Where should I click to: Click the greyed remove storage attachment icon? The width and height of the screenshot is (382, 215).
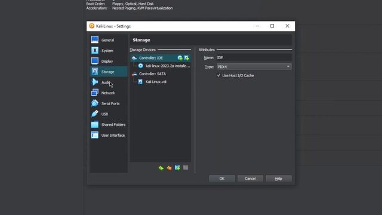186,167
